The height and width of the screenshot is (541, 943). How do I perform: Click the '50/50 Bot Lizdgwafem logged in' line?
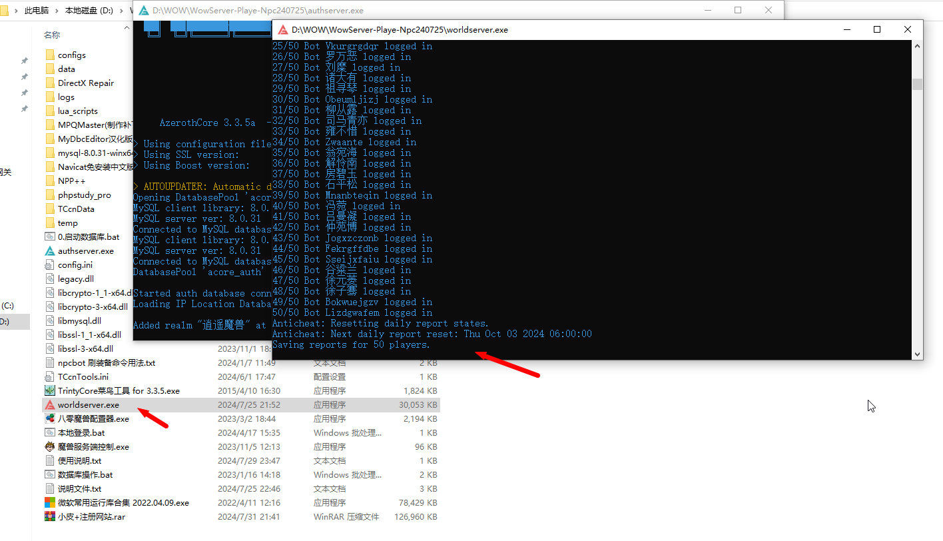[352, 312]
